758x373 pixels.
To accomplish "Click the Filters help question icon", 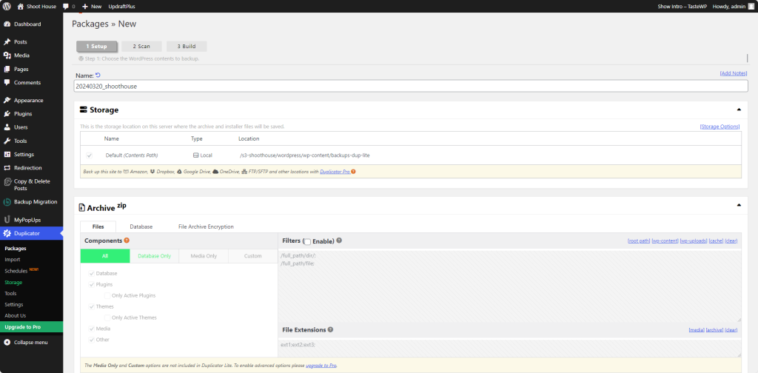I will 339,240.
